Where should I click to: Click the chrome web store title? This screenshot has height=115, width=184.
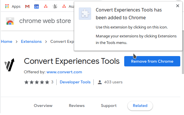45,21
